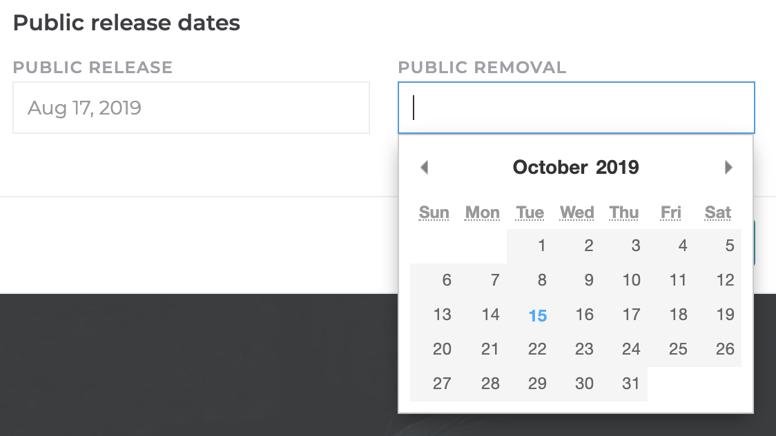
Task: Select October 9 on Wednesday
Action: 588,280
